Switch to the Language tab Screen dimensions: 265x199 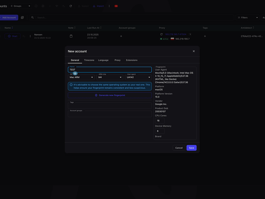103,60
